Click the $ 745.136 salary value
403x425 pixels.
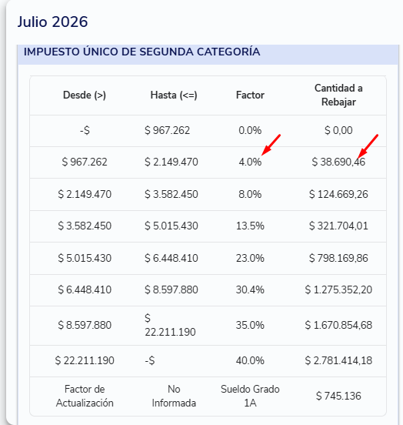[x=338, y=397]
